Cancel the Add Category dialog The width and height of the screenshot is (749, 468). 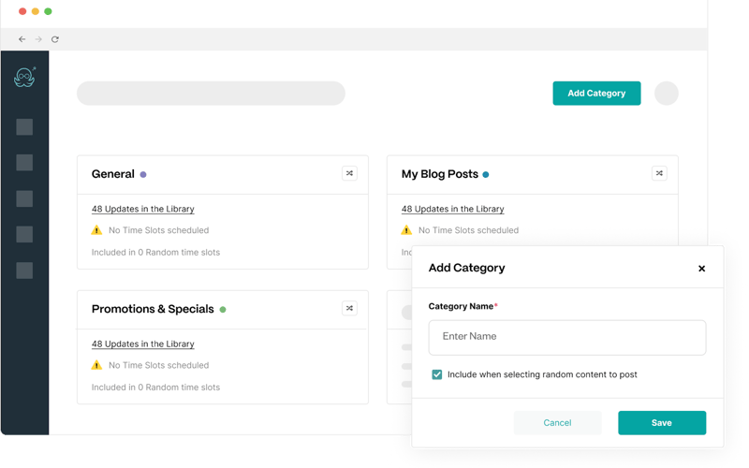tap(557, 423)
